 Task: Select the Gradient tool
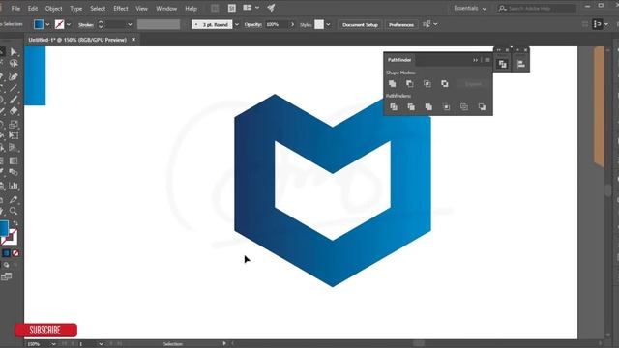point(14,161)
